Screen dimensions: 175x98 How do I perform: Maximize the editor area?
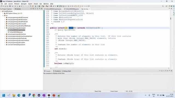171,8
